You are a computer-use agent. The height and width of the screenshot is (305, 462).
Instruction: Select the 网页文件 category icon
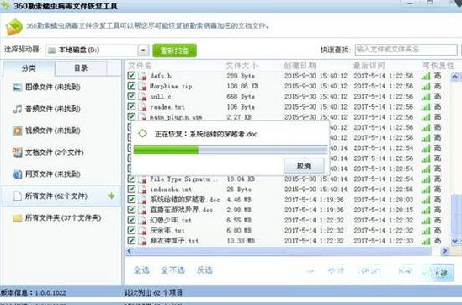coord(18,174)
